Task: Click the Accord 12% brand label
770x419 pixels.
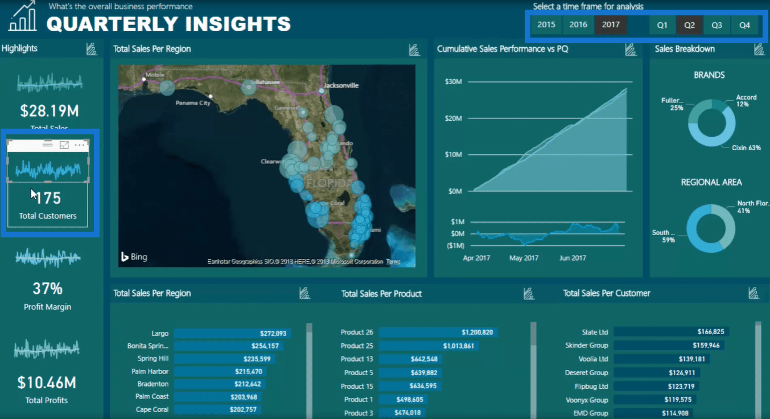Action: click(746, 101)
